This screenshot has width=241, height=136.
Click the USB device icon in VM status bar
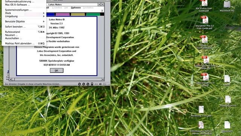(92, 84)
